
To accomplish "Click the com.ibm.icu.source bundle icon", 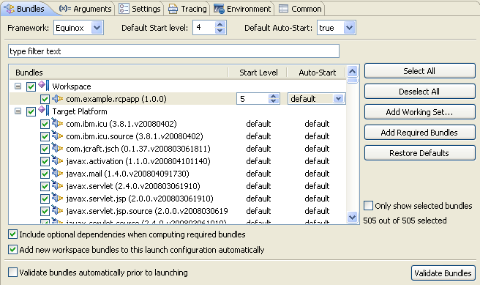I will click(x=57, y=136).
